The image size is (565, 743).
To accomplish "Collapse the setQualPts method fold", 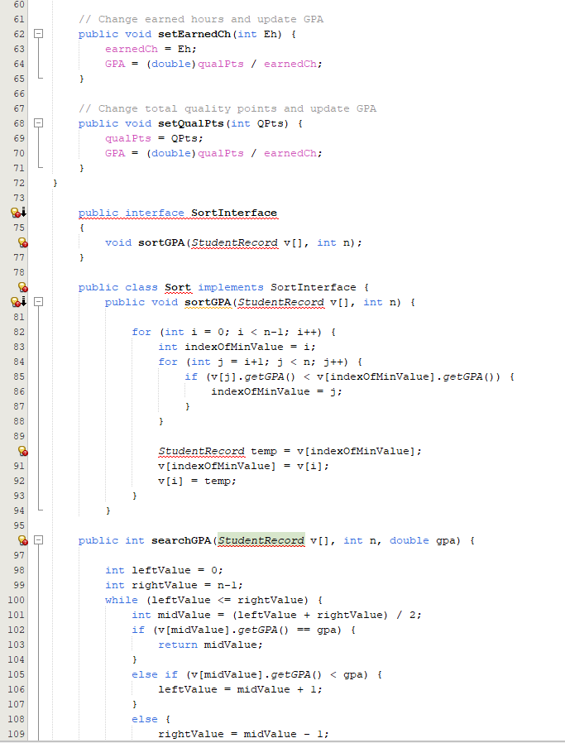I will pos(39,123).
